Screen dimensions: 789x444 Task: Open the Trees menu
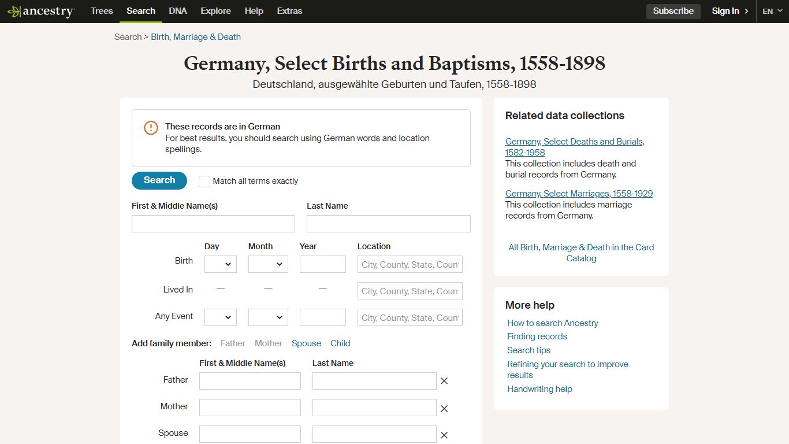(102, 11)
